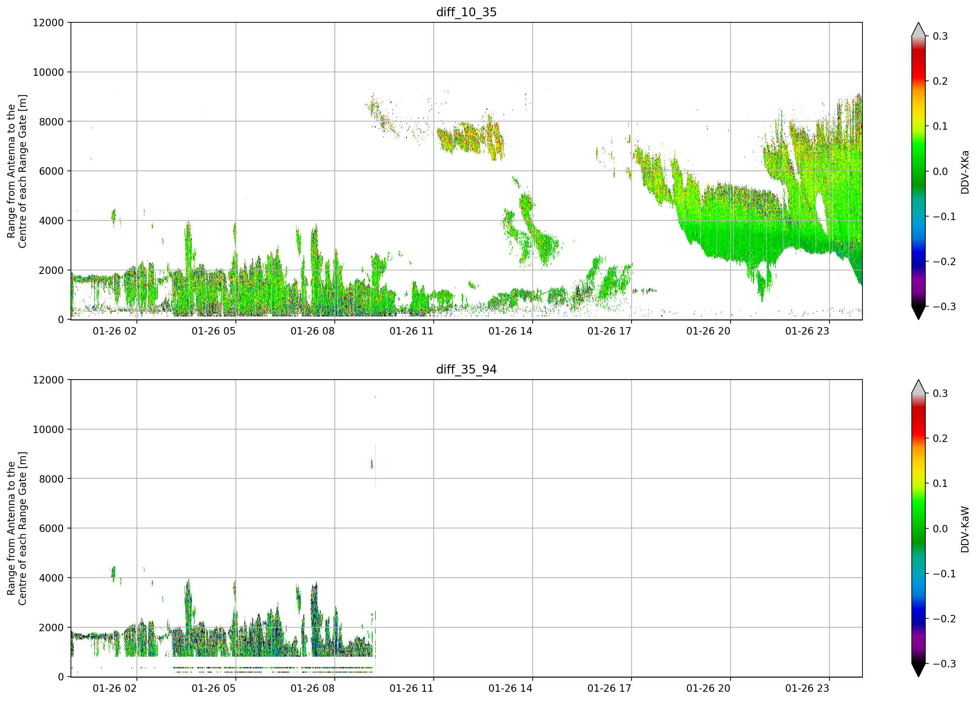977x701 pixels.
Task: Click the 0.1 tick on DDV-KaW colorbar
Action: click(940, 483)
